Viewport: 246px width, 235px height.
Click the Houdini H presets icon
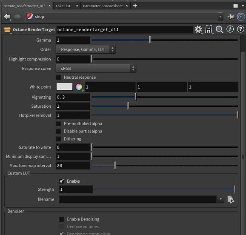[x=209, y=29]
